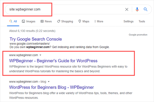Click the 'WPBeginner is the largest' snippet text

pyautogui.click(x=68, y=69)
